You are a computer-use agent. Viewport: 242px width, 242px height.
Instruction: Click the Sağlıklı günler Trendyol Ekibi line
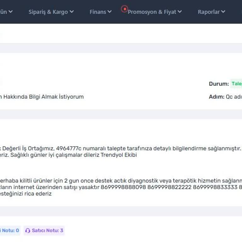[68, 155]
